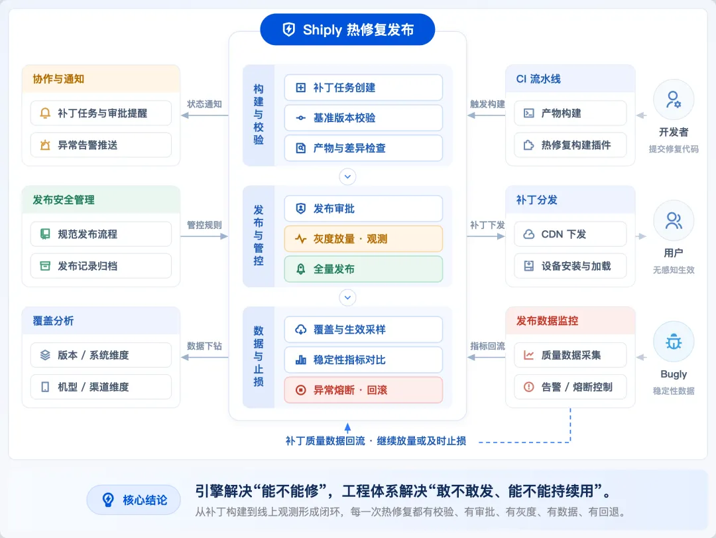Click the phone icon beside 机型 / 渠道维度
The height and width of the screenshot is (538, 716).
45,387
